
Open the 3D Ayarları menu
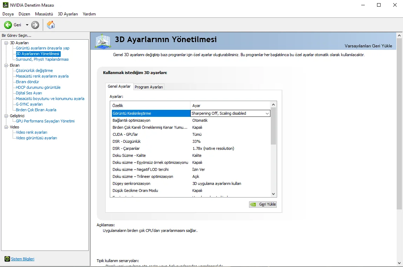(68, 14)
